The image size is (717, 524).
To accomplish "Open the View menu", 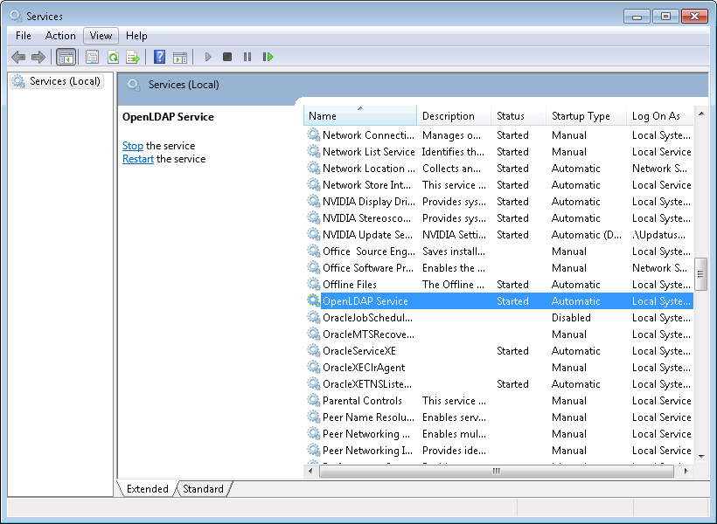I will [x=101, y=36].
